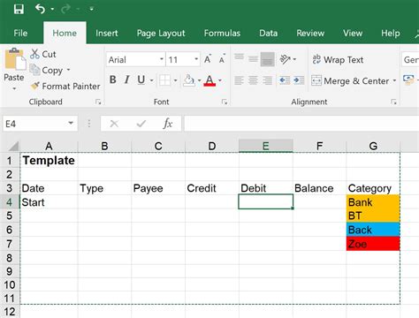Image resolution: width=419 pixels, height=318 pixels.
Task: Select row 4 header
Action: tap(10, 202)
